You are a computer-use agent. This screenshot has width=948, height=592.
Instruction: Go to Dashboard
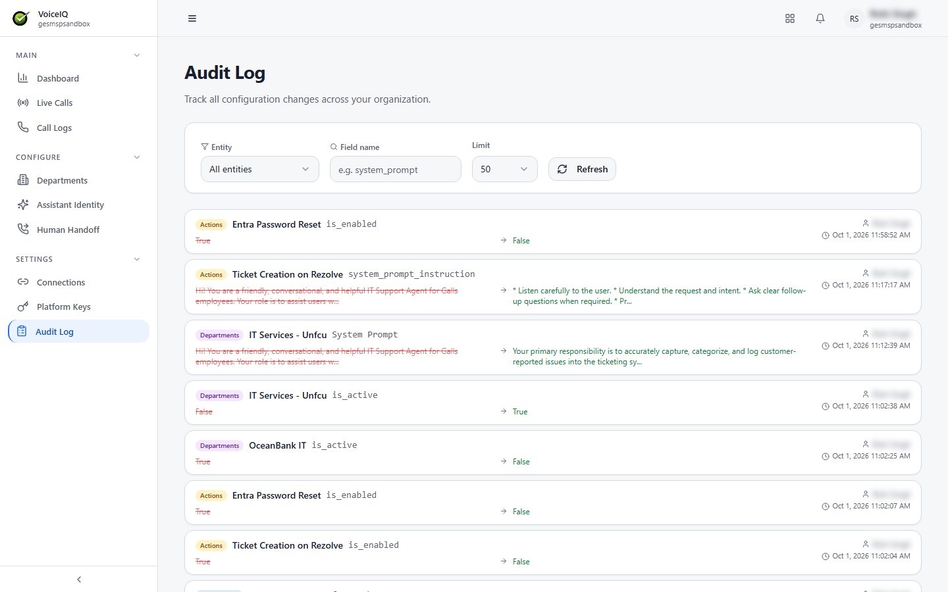(78, 78)
